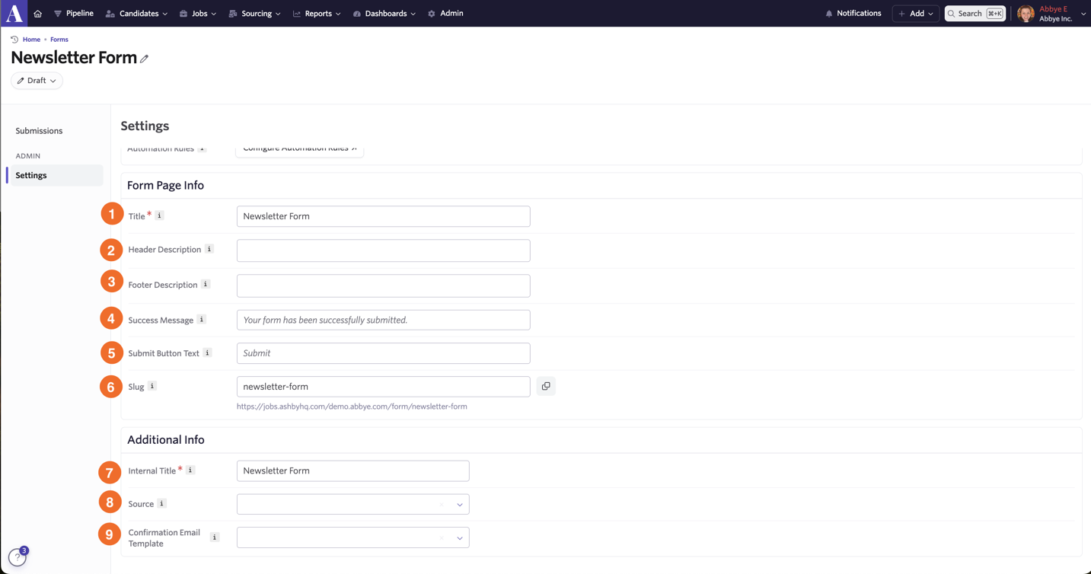Open the newsletter-form URL link
1091x574 pixels.
click(x=352, y=407)
